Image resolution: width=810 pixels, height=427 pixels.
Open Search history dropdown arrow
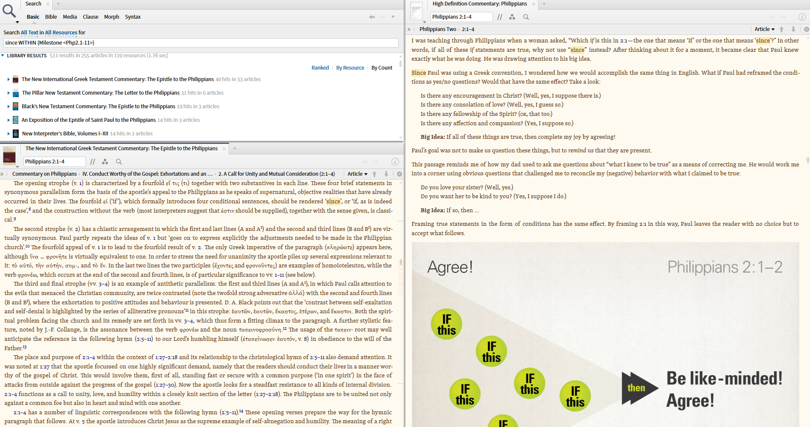coord(393,17)
